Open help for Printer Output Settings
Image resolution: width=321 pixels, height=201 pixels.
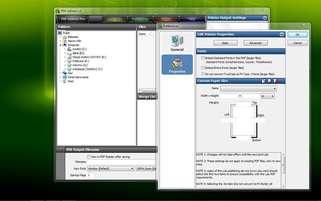click(x=265, y=18)
